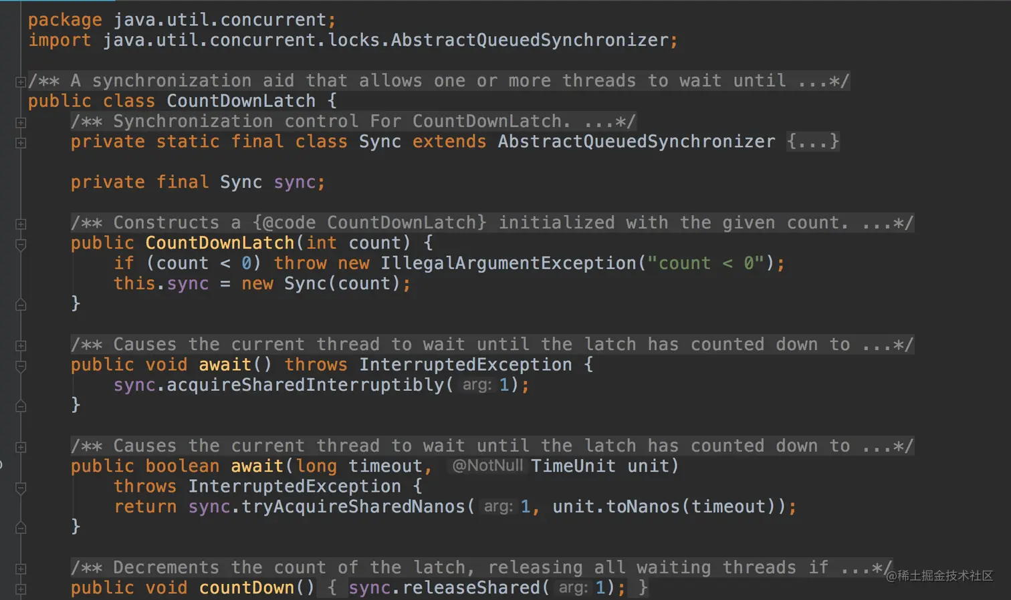
Task: Click the 'return' keyword
Action: click(x=145, y=507)
